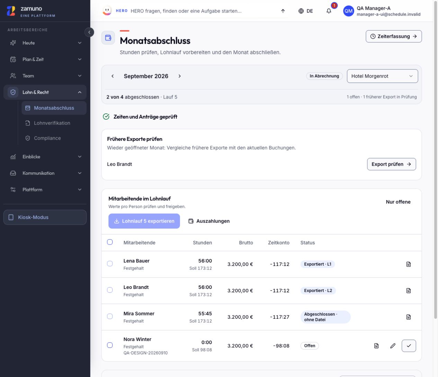Select the Heute menu label
This screenshot has width=438, height=377.
coord(29,43)
